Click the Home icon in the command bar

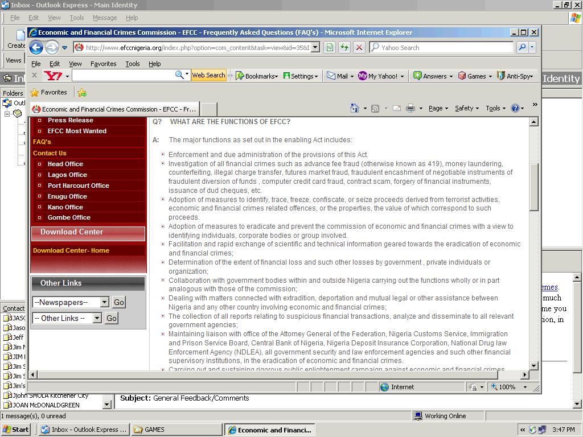click(355, 108)
